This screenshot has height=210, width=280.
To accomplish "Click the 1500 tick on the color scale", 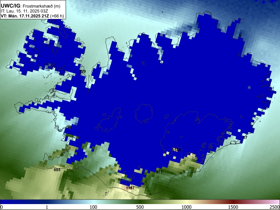I will (x=233, y=207).
